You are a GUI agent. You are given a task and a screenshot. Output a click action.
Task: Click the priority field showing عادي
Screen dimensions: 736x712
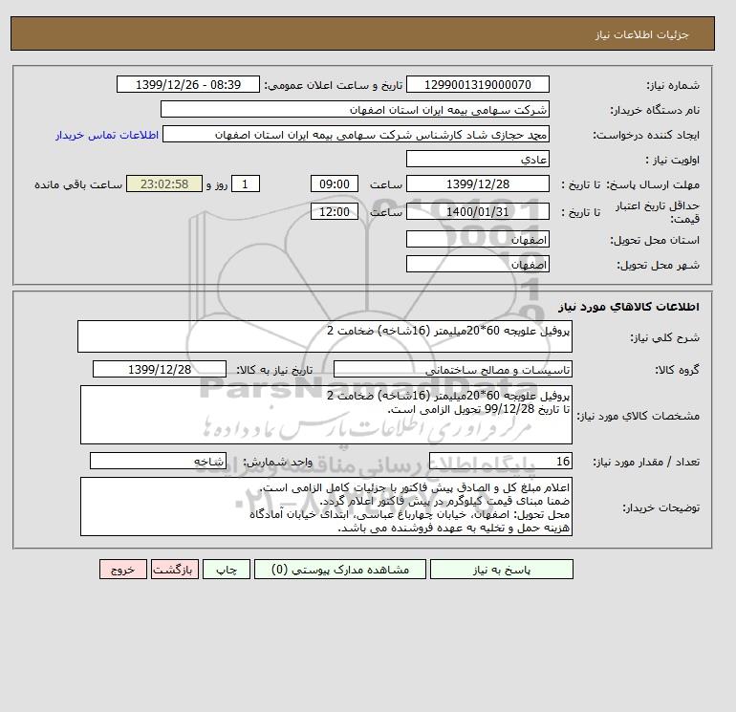[477, 159]
